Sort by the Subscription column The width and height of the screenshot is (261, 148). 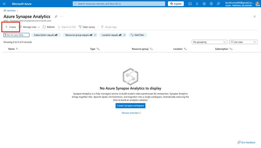[224, 49]
